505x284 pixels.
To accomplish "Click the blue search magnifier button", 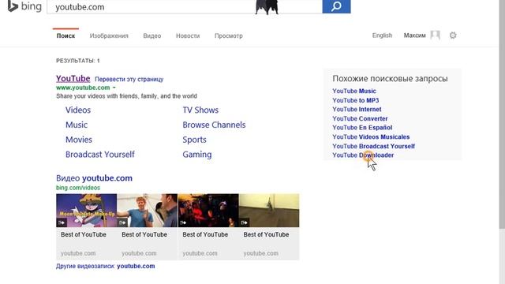I will click(x=336, y=6).
